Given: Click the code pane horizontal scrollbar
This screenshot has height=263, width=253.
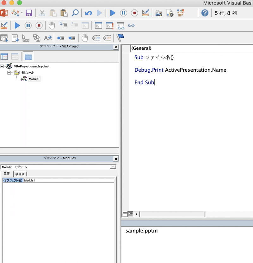Looking at the screenshot, I should click(x=172, y=214).
